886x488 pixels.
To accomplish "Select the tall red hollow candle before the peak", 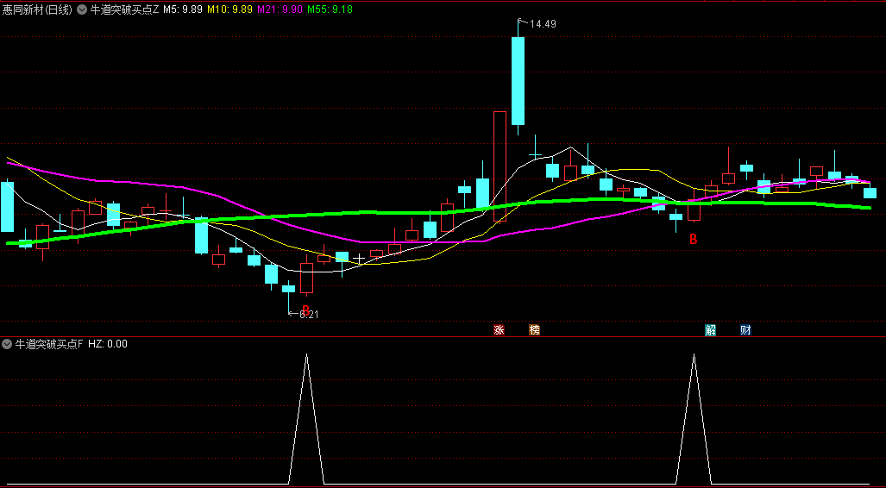I will point(500,166).
